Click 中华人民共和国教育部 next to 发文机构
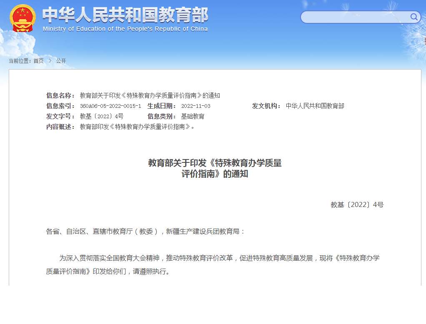 pyautogui.click(x=315, y=106)
